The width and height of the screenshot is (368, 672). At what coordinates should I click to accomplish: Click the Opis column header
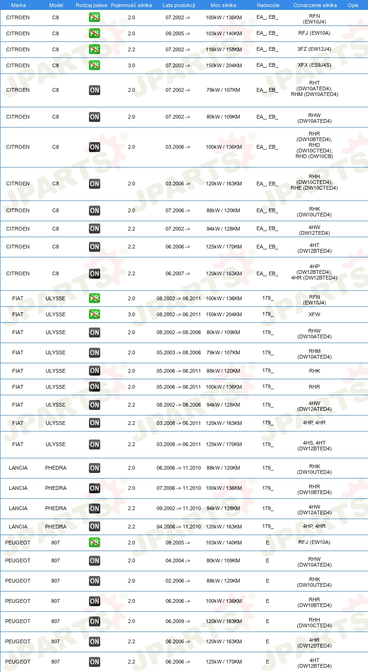pyautogui.click(x=352, y=5)
